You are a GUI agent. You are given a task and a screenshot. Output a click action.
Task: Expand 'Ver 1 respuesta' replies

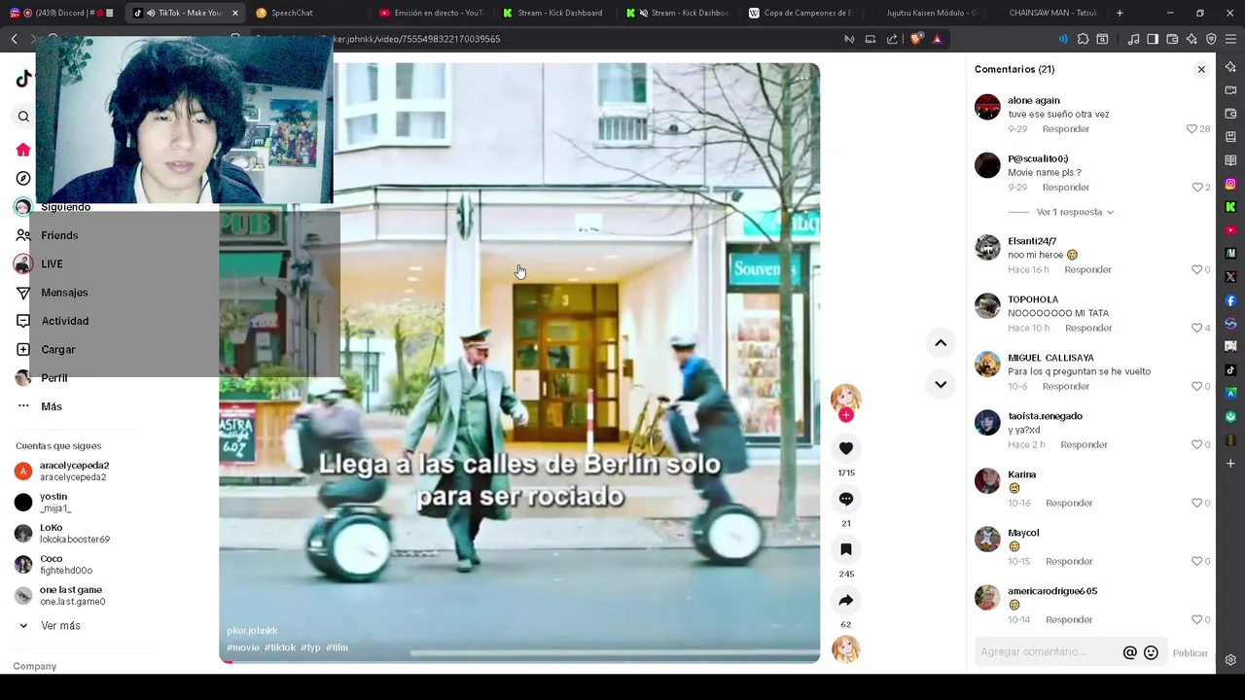[1075, 212]
